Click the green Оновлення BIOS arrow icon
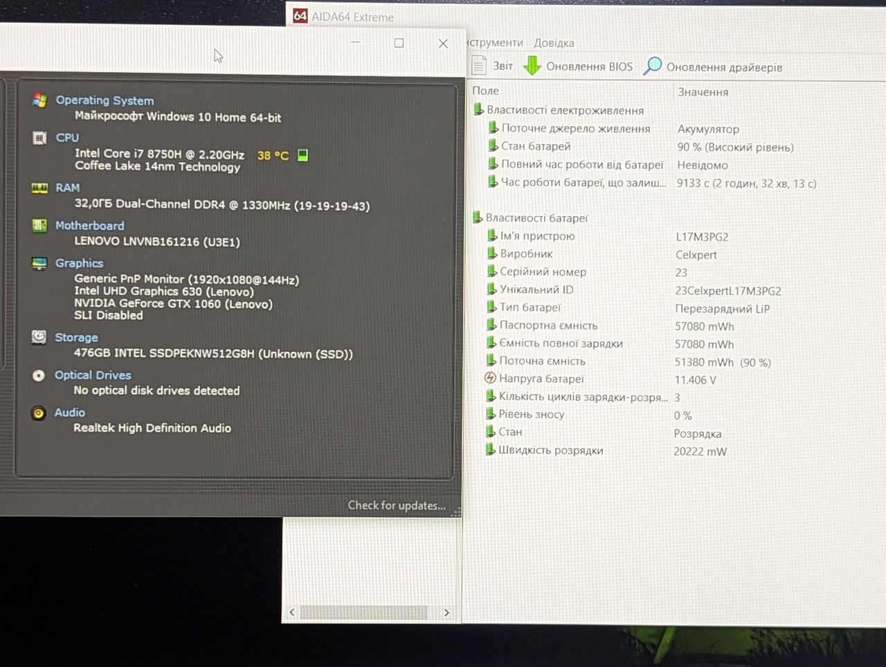 (x=532, y=66)
